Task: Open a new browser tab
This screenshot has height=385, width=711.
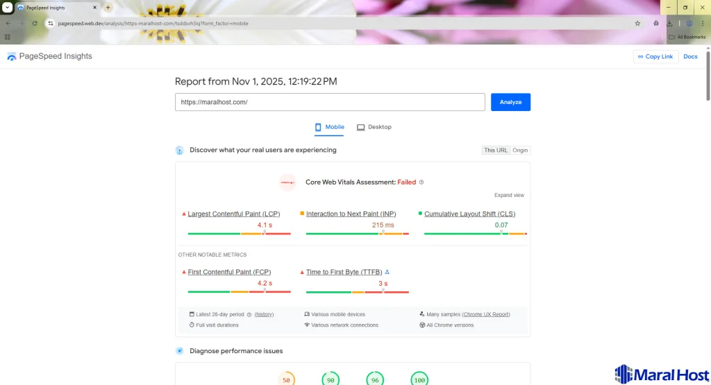Action: point(108,7)
